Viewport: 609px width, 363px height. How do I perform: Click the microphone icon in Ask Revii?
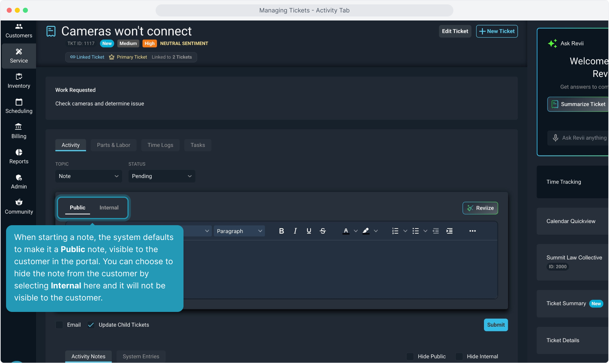556,138
